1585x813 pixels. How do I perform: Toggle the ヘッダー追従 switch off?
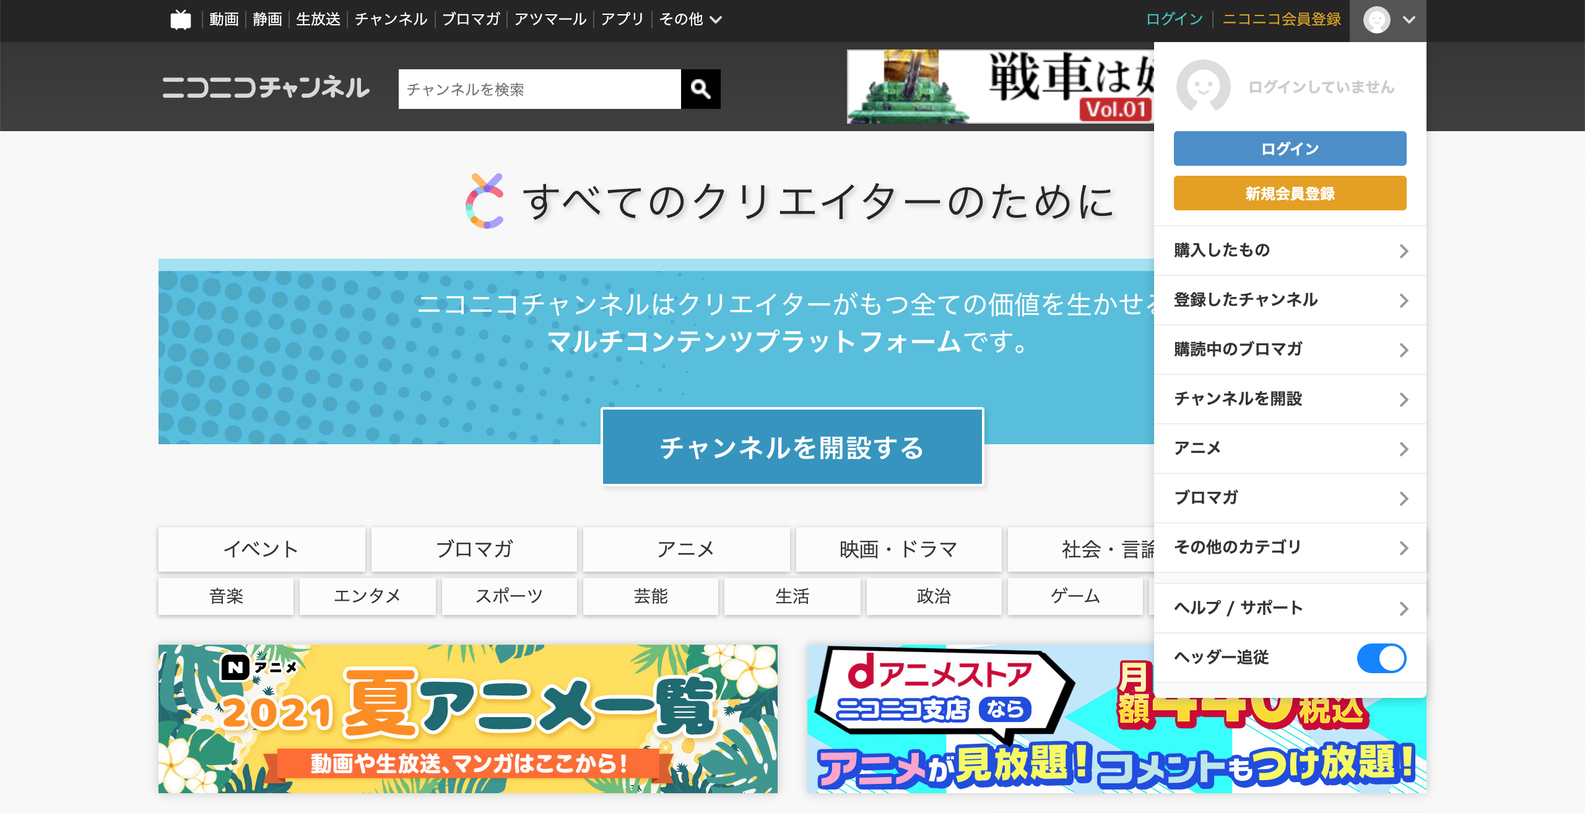(x=1381, y=658)
